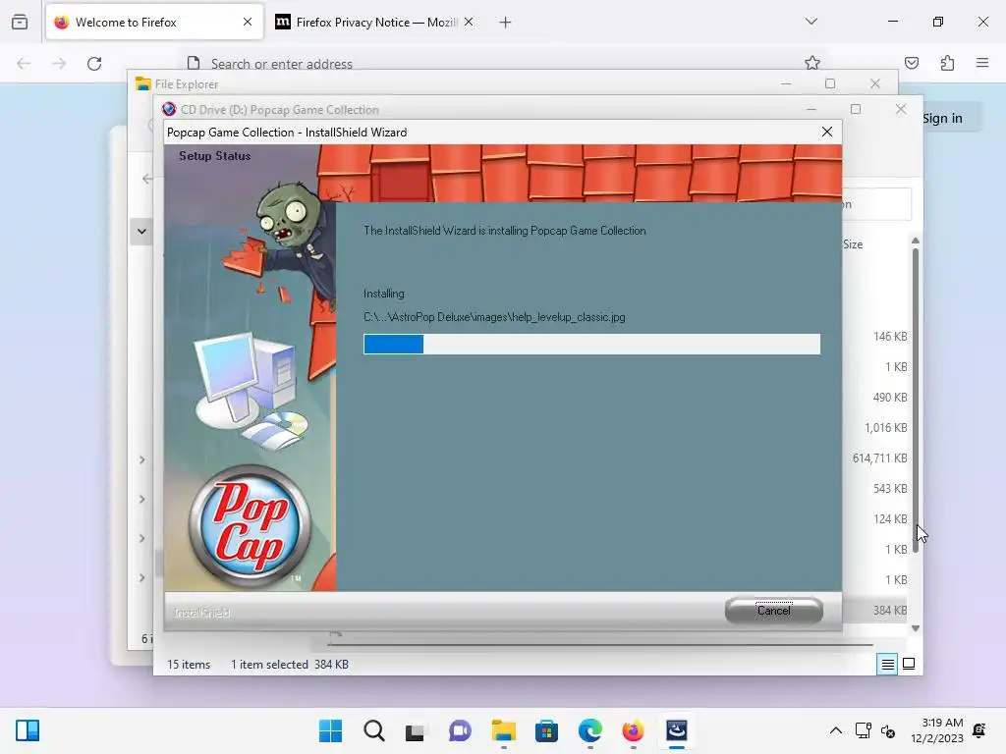Minimize the File Explorer window

pyautogui.click(x=786, y=84)
